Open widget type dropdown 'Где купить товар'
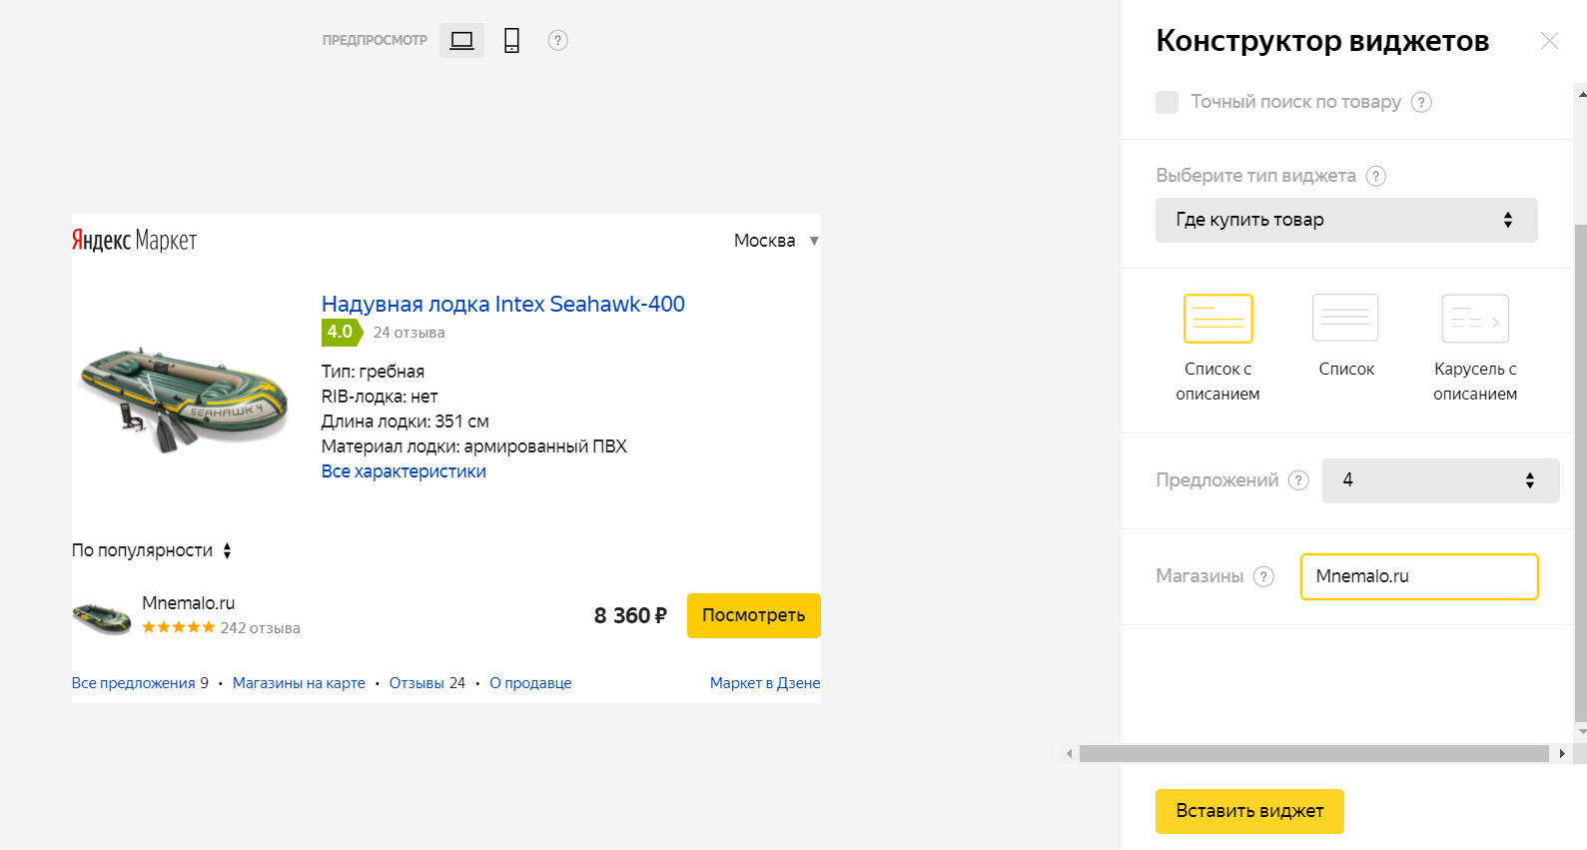The image size is (1587, 850). (x=1346, y=220)
